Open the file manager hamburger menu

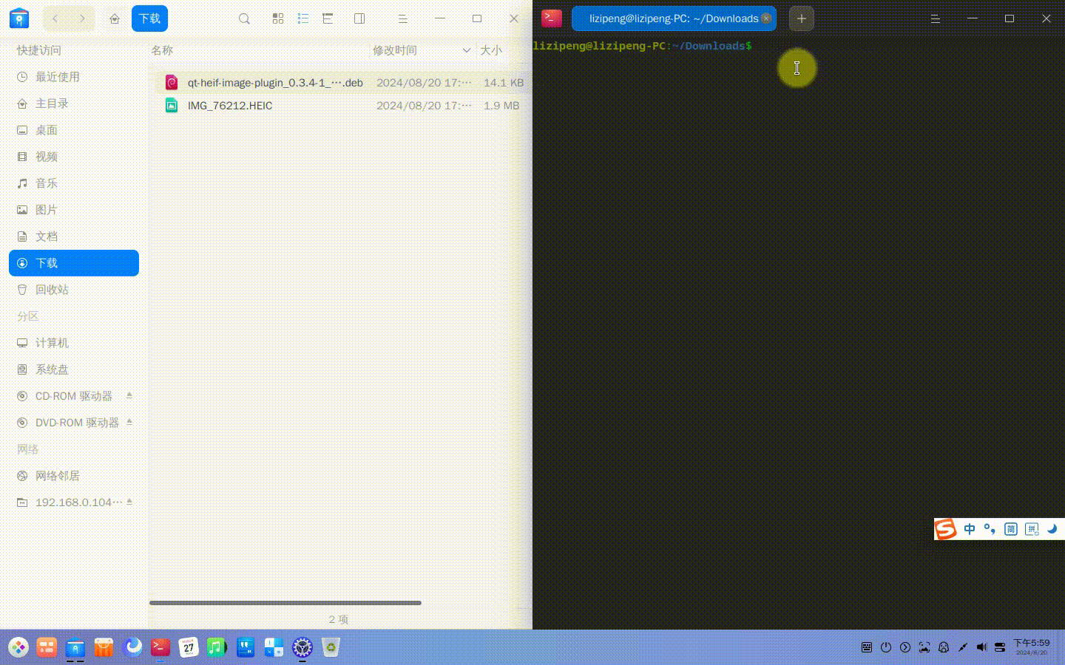tap(403, 18)
